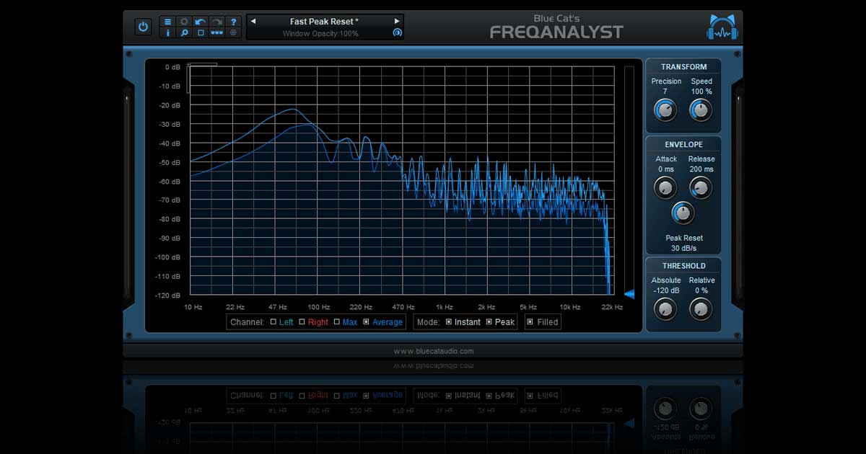Screen dimensions: 866x454
Task: Click the Blue Cat headphones logo
Action: pos(722,27)
